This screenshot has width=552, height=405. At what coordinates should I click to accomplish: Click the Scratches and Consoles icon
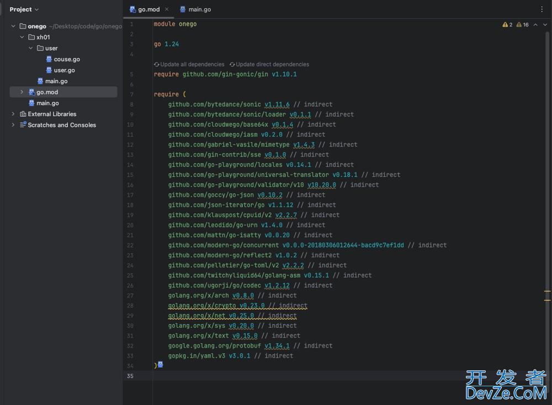pos(23,125)
